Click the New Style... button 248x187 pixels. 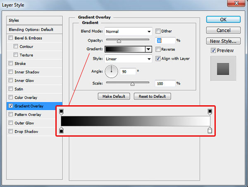coord(223,41)
